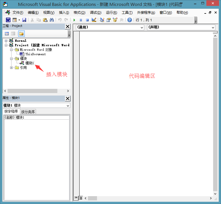Open the 工具(T) menu
Image resolution: width=221 pixels, height=204 pixels.
point(127,13)
